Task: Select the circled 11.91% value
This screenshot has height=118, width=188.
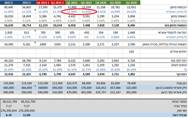Action: [86, 12]
